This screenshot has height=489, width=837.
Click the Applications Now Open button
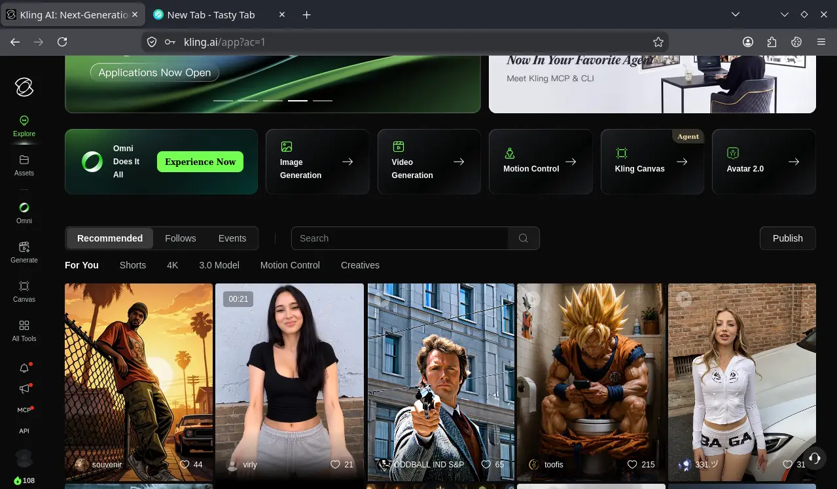pyautogui.click(x=154, y=73)
